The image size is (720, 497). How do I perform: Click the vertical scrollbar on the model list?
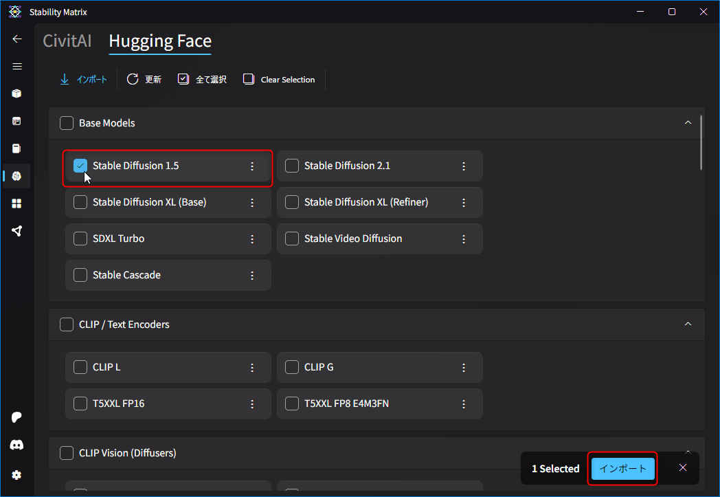pos(701,143)
